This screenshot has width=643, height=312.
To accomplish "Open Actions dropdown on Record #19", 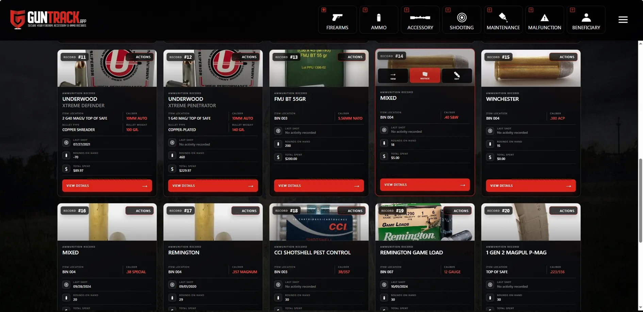I will pos(458,211).
